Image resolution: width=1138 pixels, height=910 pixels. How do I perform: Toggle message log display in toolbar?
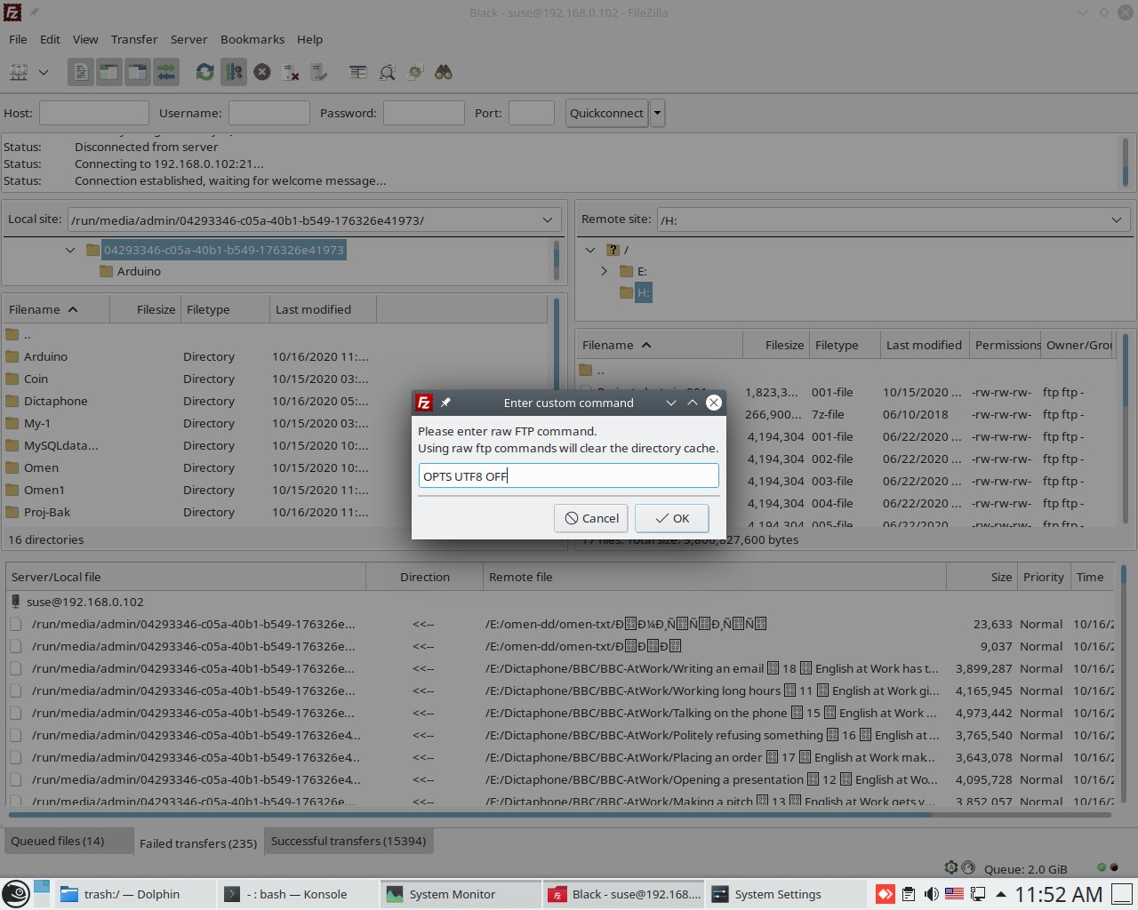(81, 72)
